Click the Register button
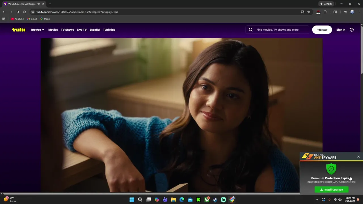The image size is (363, 204). point(322,29)
